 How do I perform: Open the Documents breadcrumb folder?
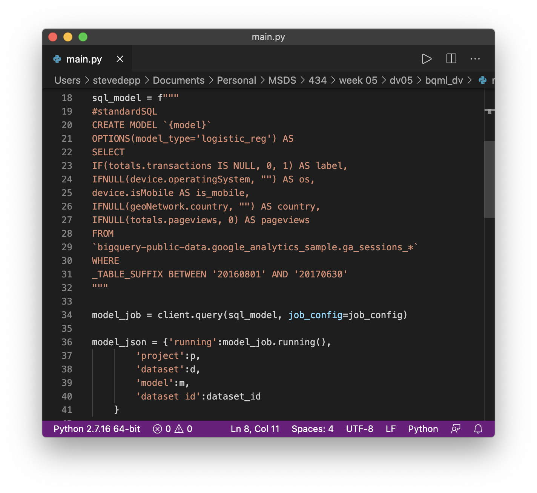coord(179,80)
